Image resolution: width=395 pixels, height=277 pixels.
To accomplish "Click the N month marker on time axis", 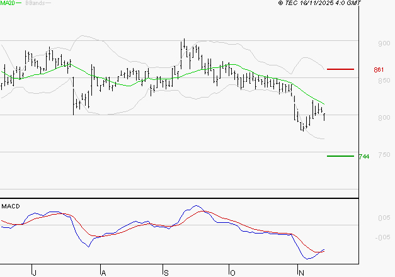I will pyautogui.click(x=301, y=273).
